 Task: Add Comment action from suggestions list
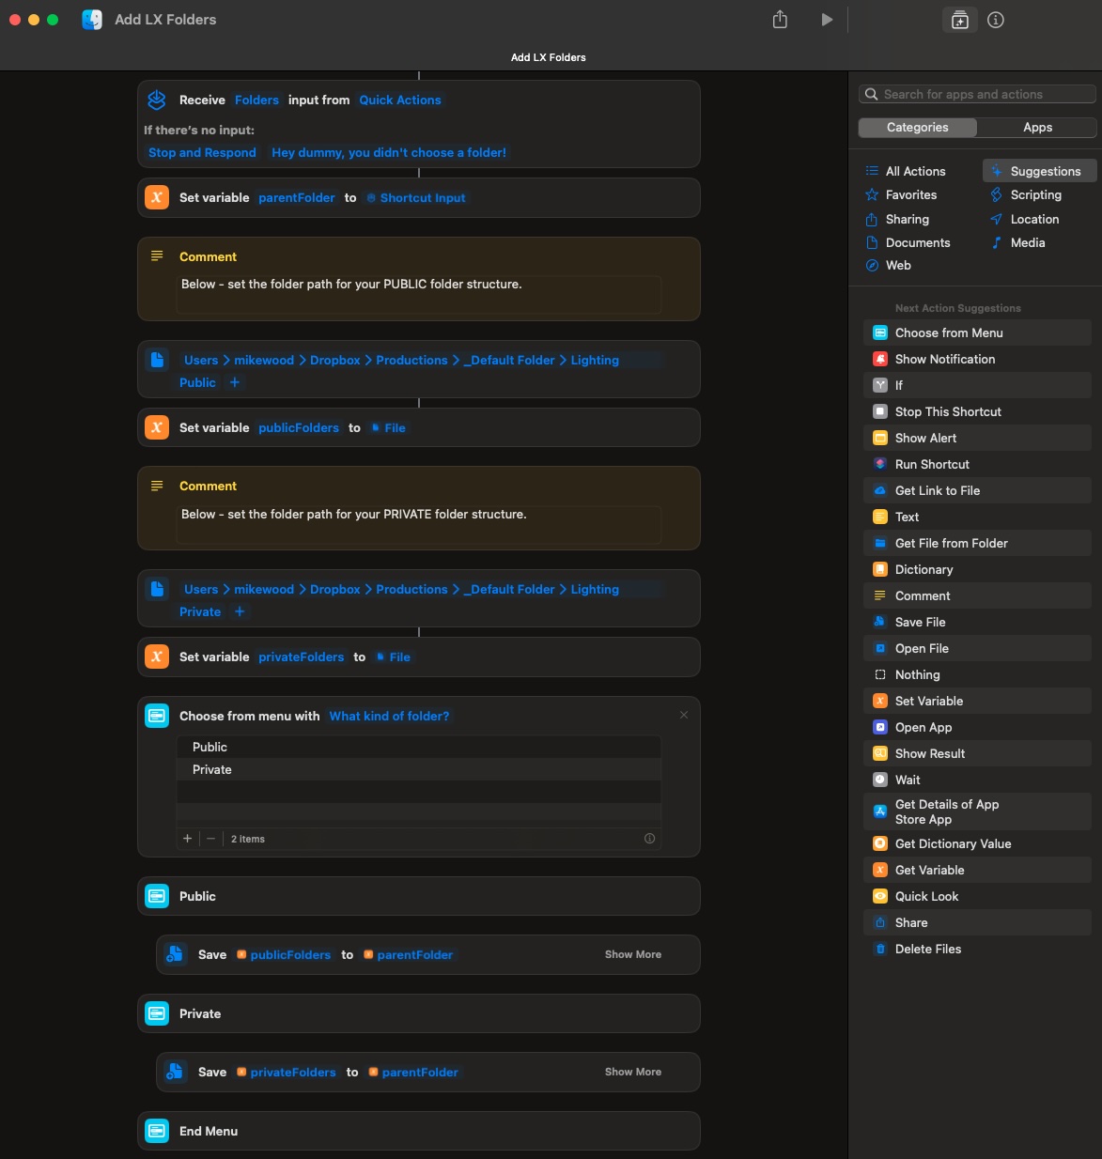click(977, 595)
